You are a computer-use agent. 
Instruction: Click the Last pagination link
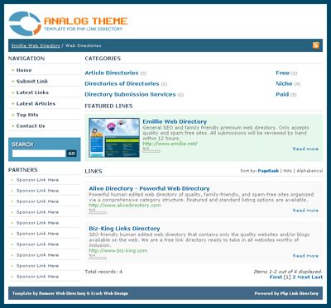coord(316,277)
